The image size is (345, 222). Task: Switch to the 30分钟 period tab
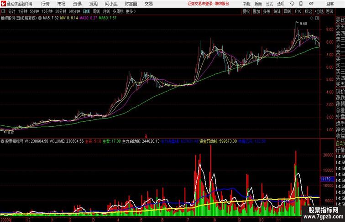(x=61, y=11)
